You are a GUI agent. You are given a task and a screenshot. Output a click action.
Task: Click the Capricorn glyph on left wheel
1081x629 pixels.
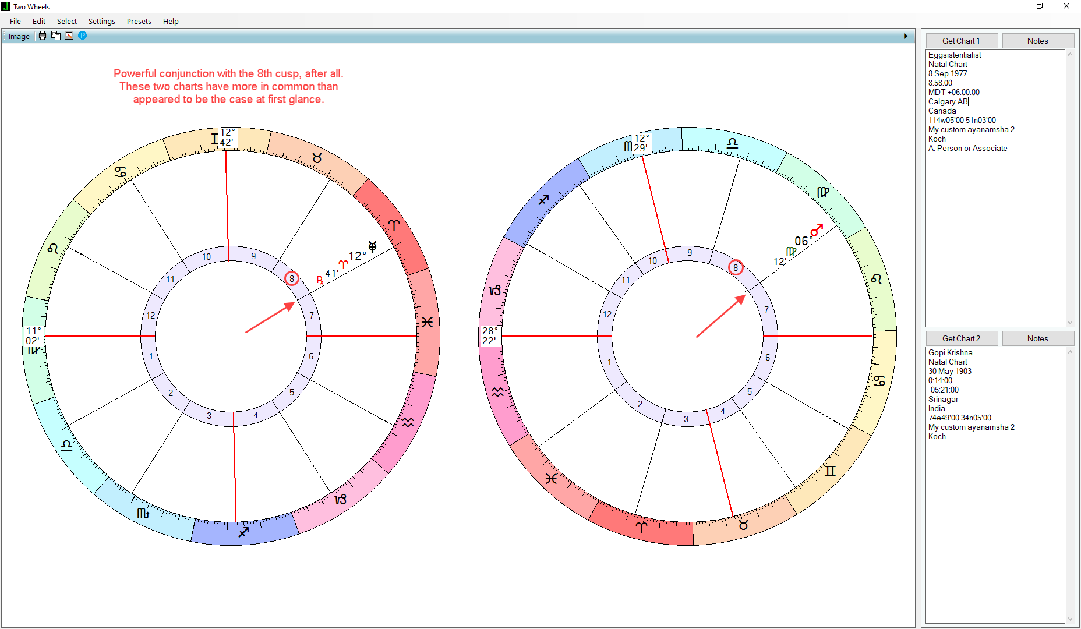coord(341,499)
